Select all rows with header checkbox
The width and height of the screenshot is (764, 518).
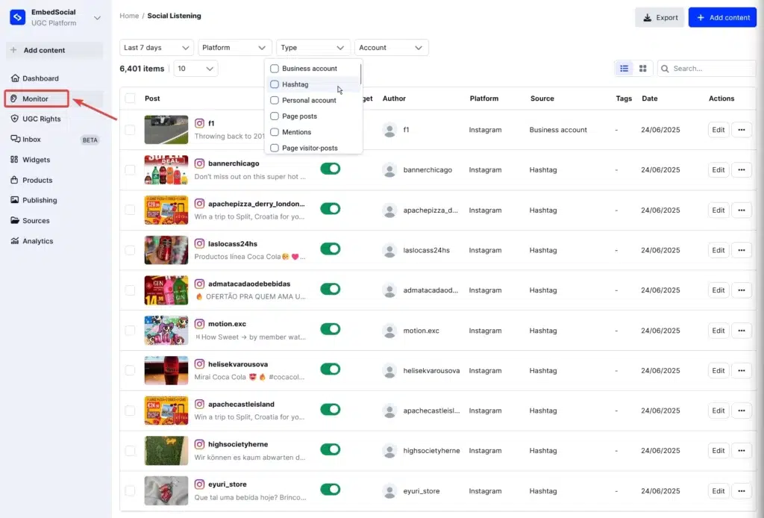pos(130,99)
